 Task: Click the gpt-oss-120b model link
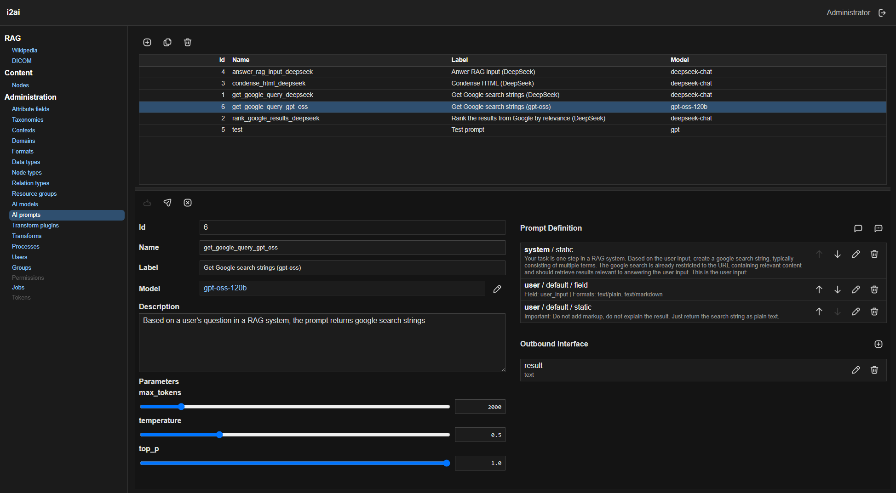[225, 288]
